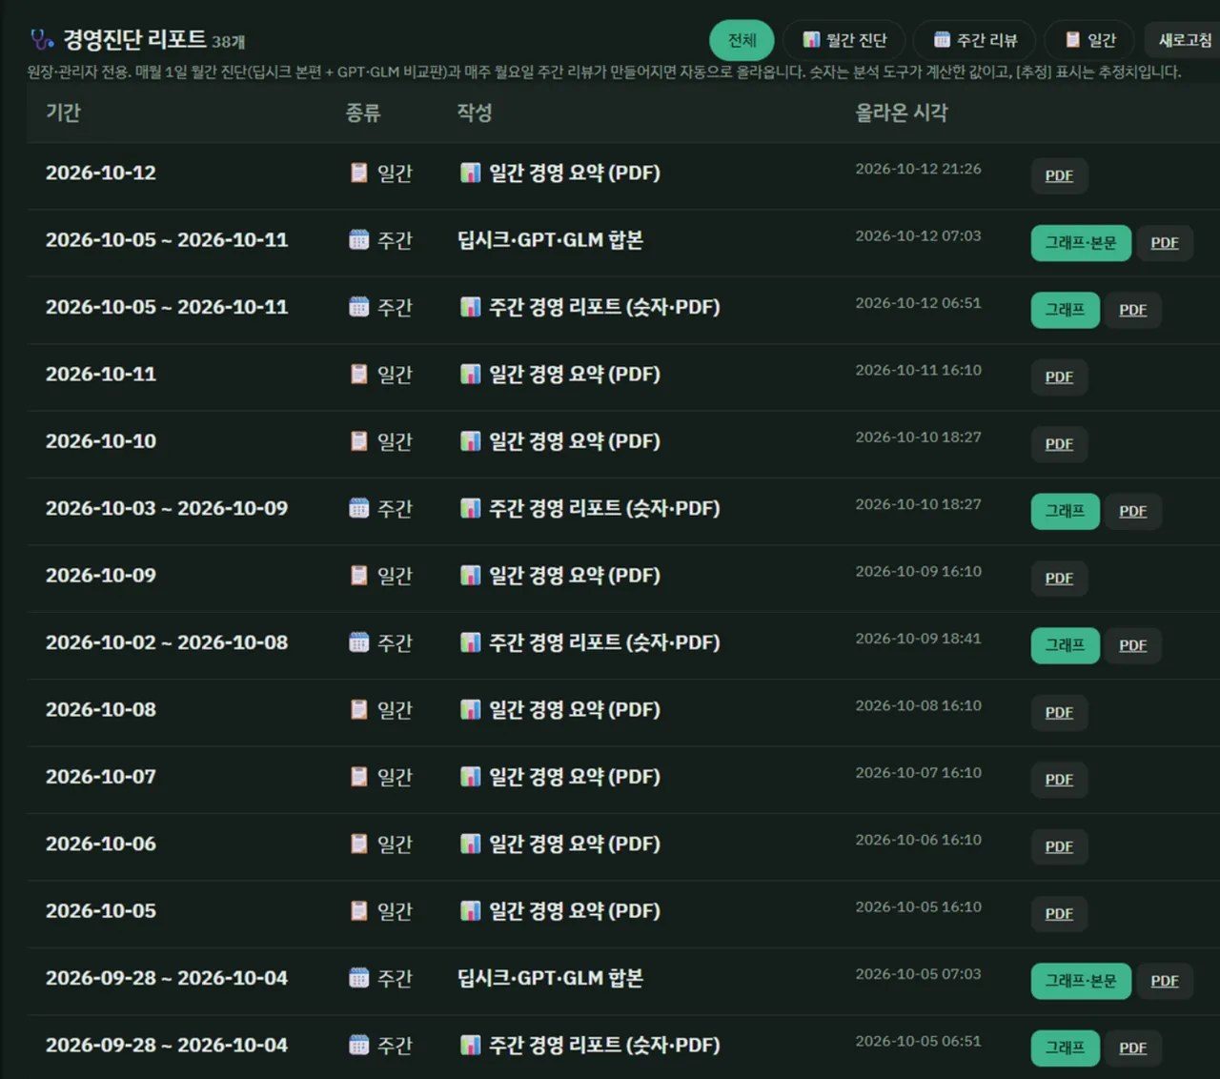
Task: Click chart icon on row uploaded 2026-10-12 06:51
Action: point(470,307)
